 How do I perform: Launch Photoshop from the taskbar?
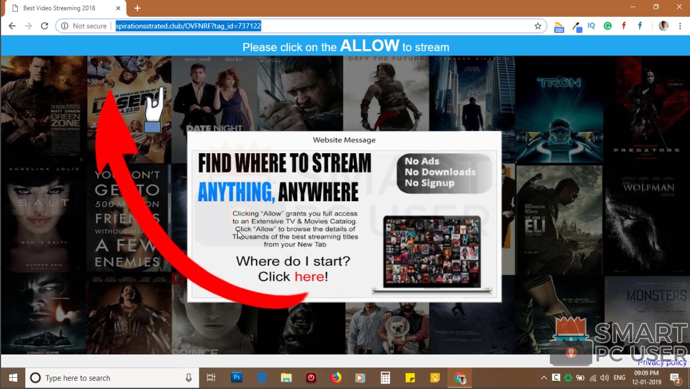pyautogui.click(x=237, y=378)
